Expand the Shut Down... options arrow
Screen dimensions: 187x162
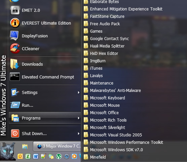click(78, 133)
